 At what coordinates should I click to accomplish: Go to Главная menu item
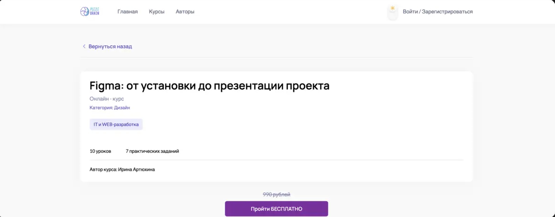127,12
